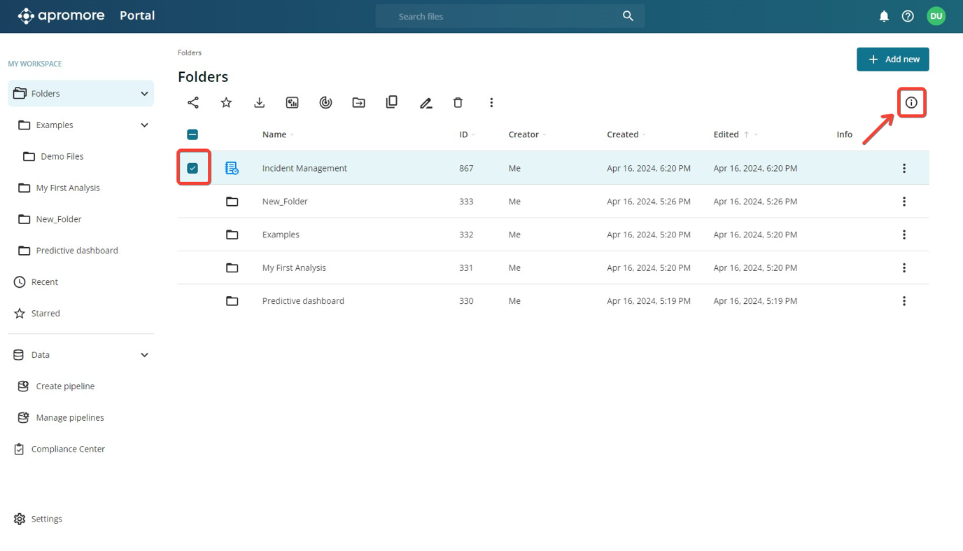Uncheck the Incident Management checkbox

coord(192,168)
